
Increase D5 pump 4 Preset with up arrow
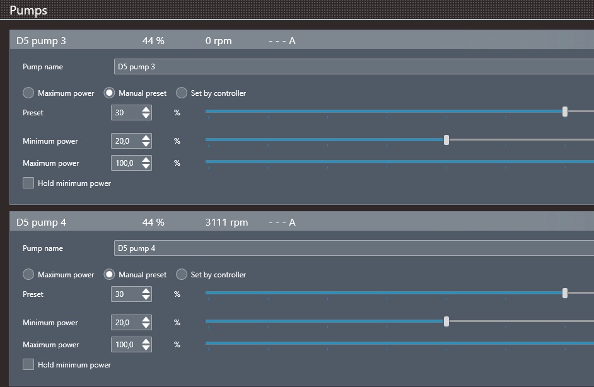[146, 291]
